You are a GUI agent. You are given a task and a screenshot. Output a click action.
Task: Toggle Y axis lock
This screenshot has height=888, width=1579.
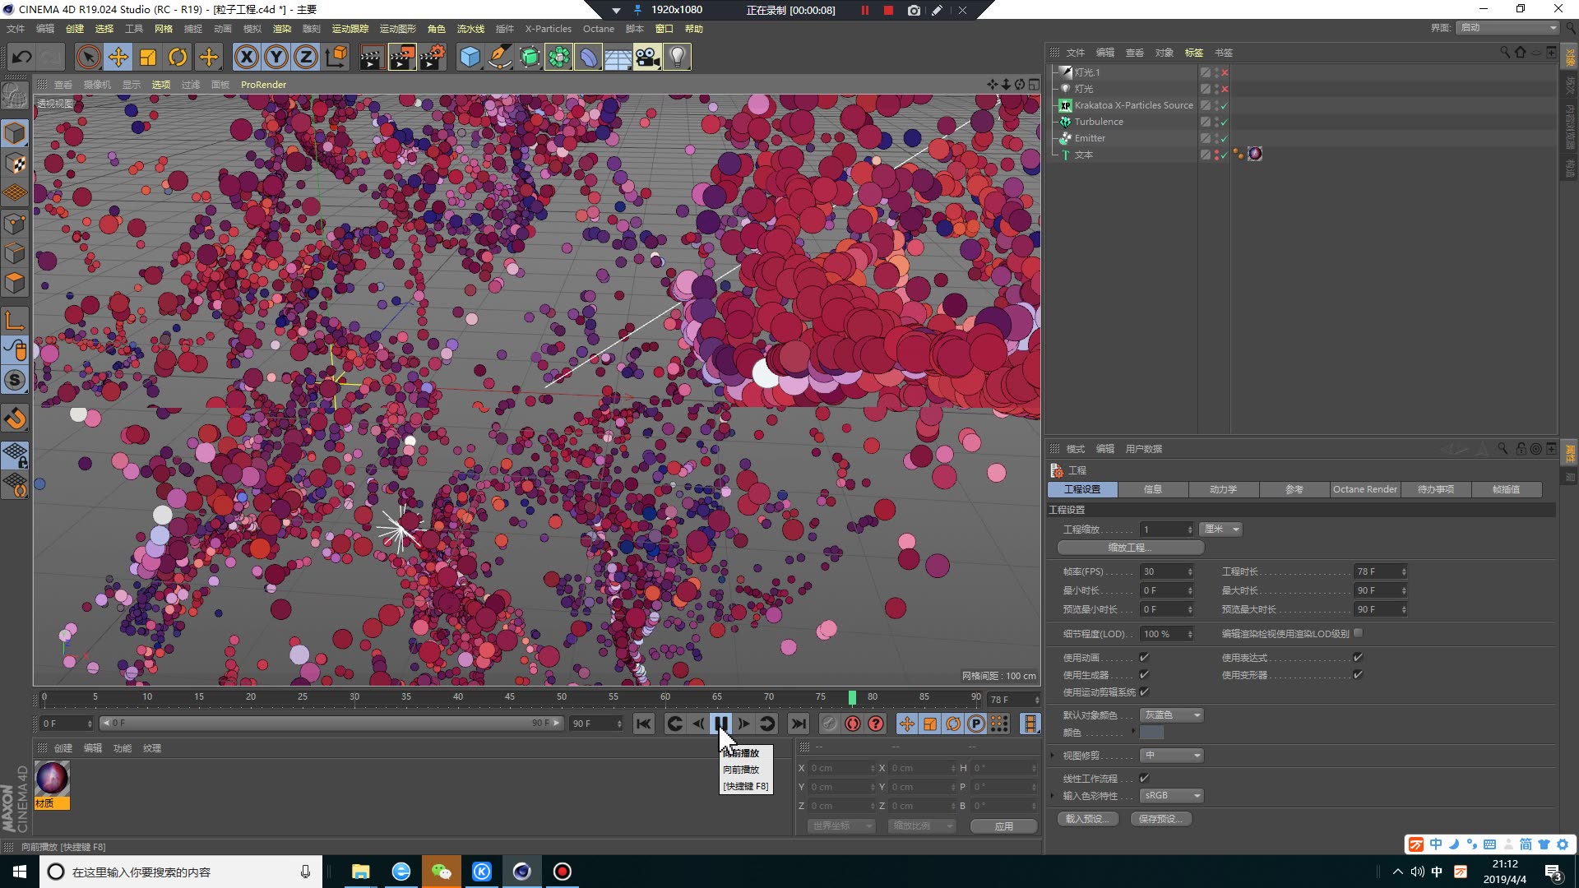pos(276,57)
